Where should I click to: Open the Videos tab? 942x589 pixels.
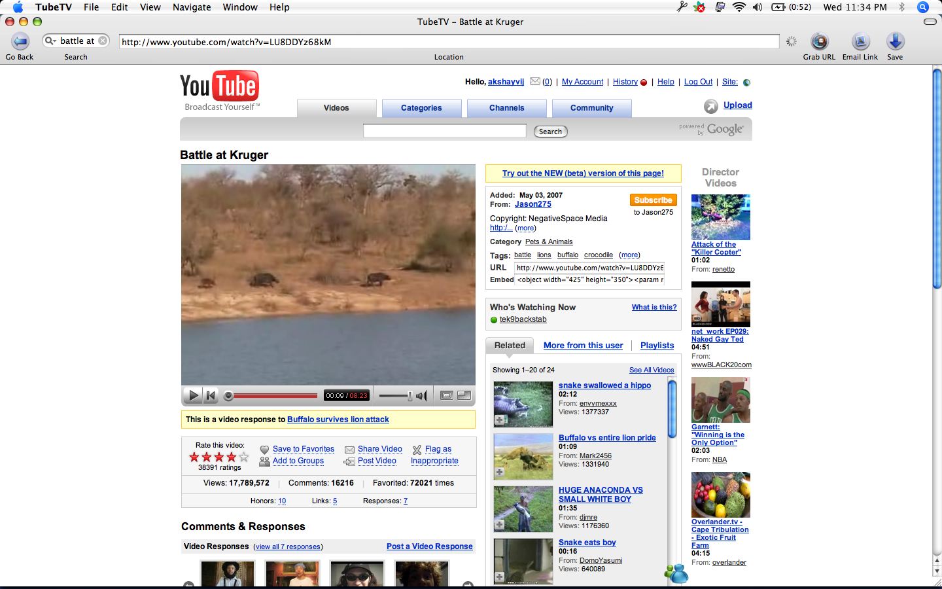click(336, 108)
